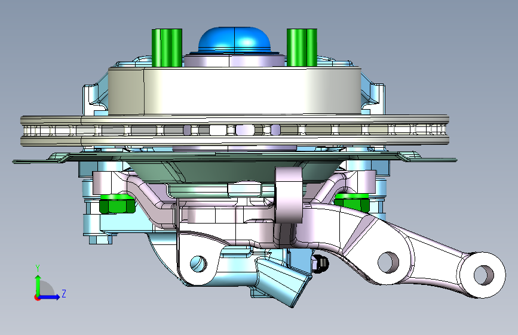Select the small black fitting under the arm
This screenshot has width=518, height=335.
[320, 264]
